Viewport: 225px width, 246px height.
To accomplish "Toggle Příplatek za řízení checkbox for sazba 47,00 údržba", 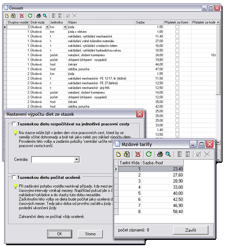I will 177,69.
